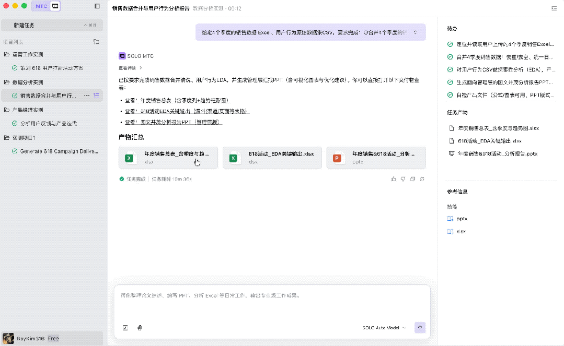The image size is (564, 346).
Task: Toggle the right panel icon at top right
Action: point(554,8)
